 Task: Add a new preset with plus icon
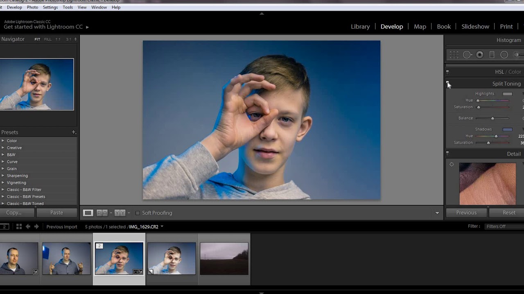tap(74, 132)
